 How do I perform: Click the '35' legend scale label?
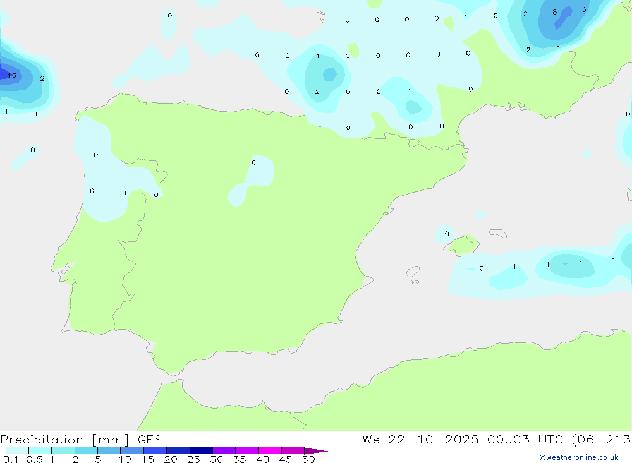pos(240,459)
